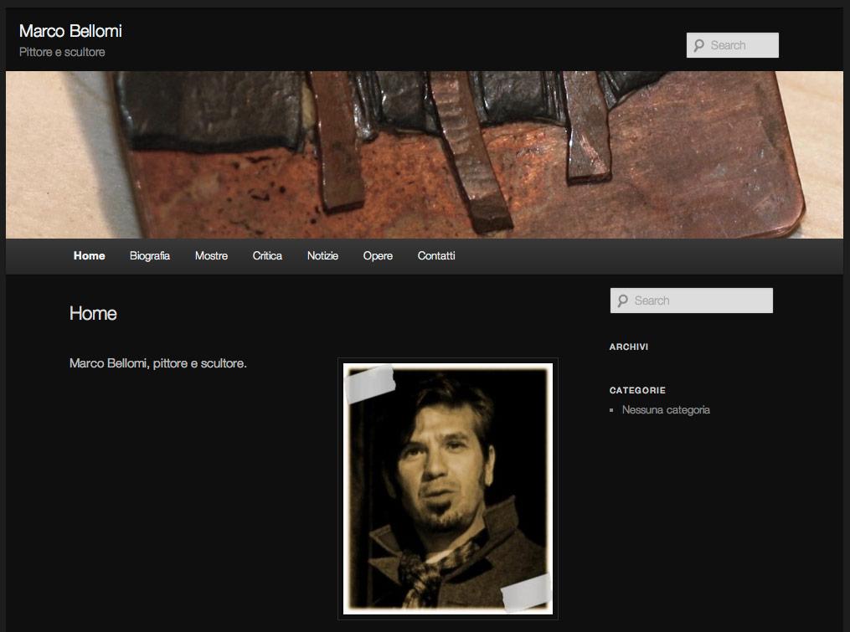The image size is (850, 632).
Task: Click the Categorie sidebar heading
Action: pyautogui.click(x=637, y=390)
